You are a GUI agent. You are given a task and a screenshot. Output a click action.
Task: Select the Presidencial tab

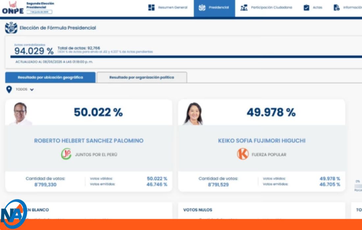pos(214,8)
